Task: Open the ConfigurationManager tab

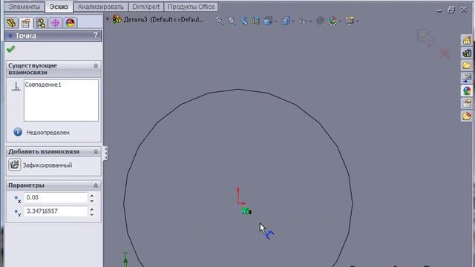Action: point(41,23)
